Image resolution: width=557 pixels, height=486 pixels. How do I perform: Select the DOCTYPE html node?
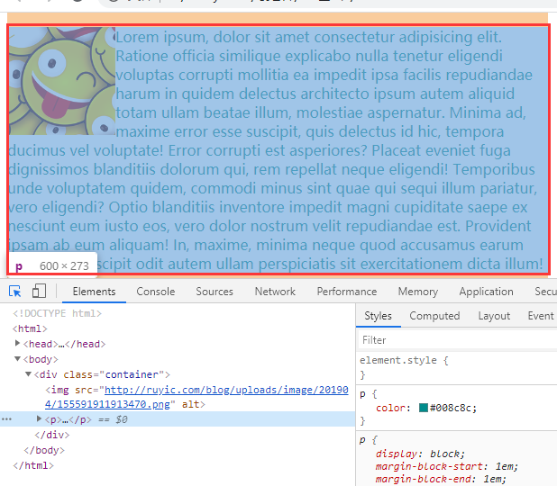[x=57, y=313]
